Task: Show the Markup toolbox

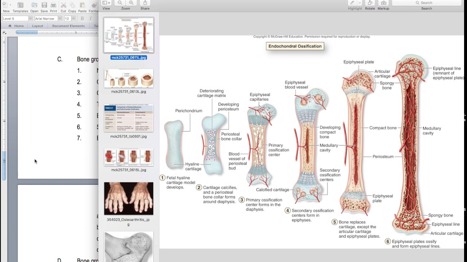Action: [383, 3]
